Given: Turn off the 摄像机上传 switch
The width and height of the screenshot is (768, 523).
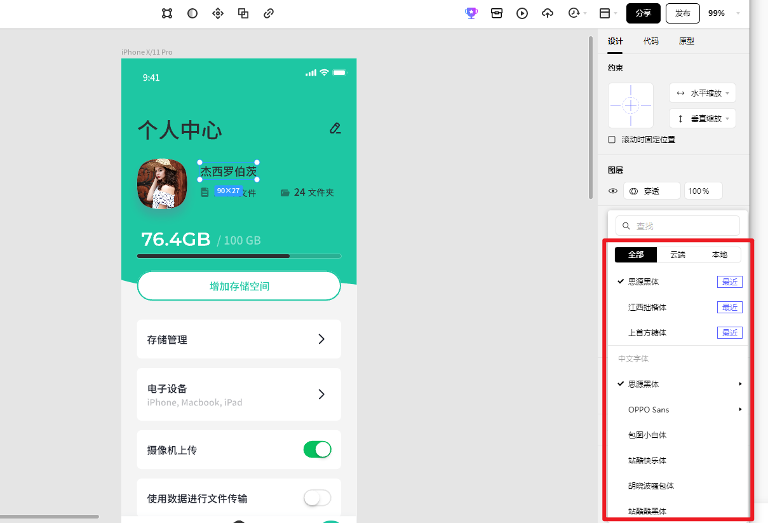Looking at the screenshot, I should (x=318, y=450).
